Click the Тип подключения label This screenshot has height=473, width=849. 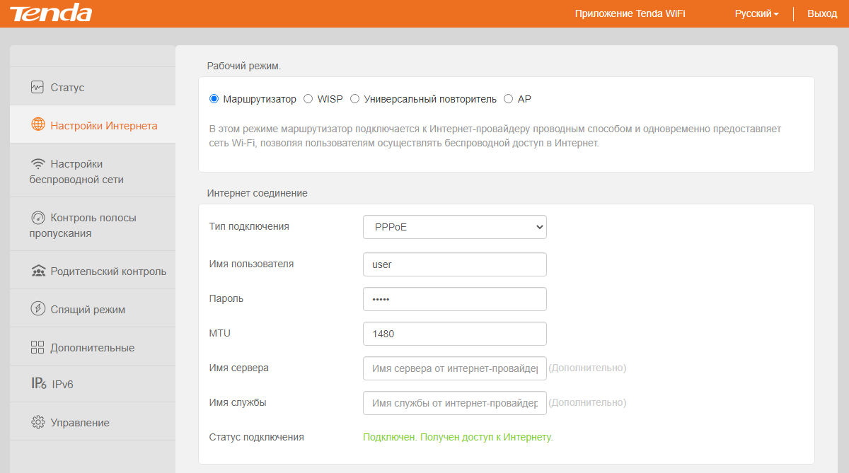[x=249, y=226]
